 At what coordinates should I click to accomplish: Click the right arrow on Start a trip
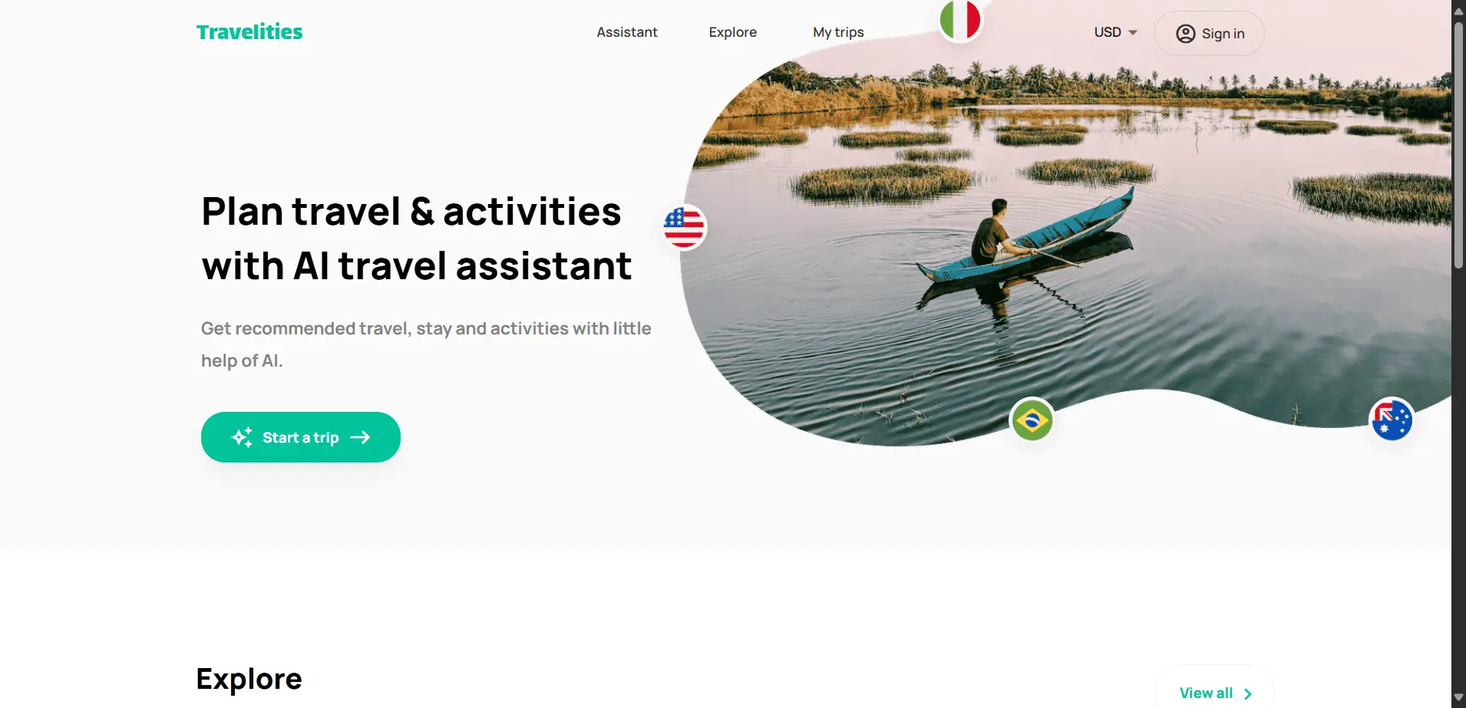click(x=360, y=437)
